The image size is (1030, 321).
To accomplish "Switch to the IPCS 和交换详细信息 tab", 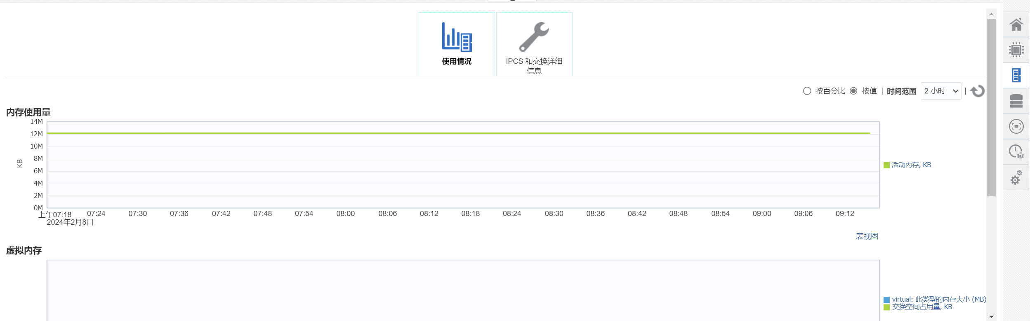I will click(x=534, y=44).
